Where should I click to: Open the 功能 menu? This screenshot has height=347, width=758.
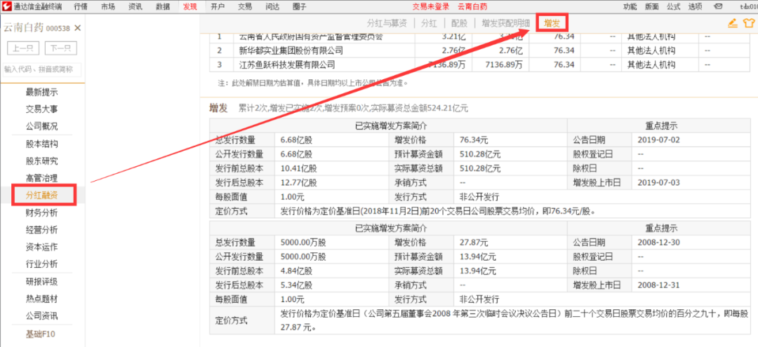[630, 6]
